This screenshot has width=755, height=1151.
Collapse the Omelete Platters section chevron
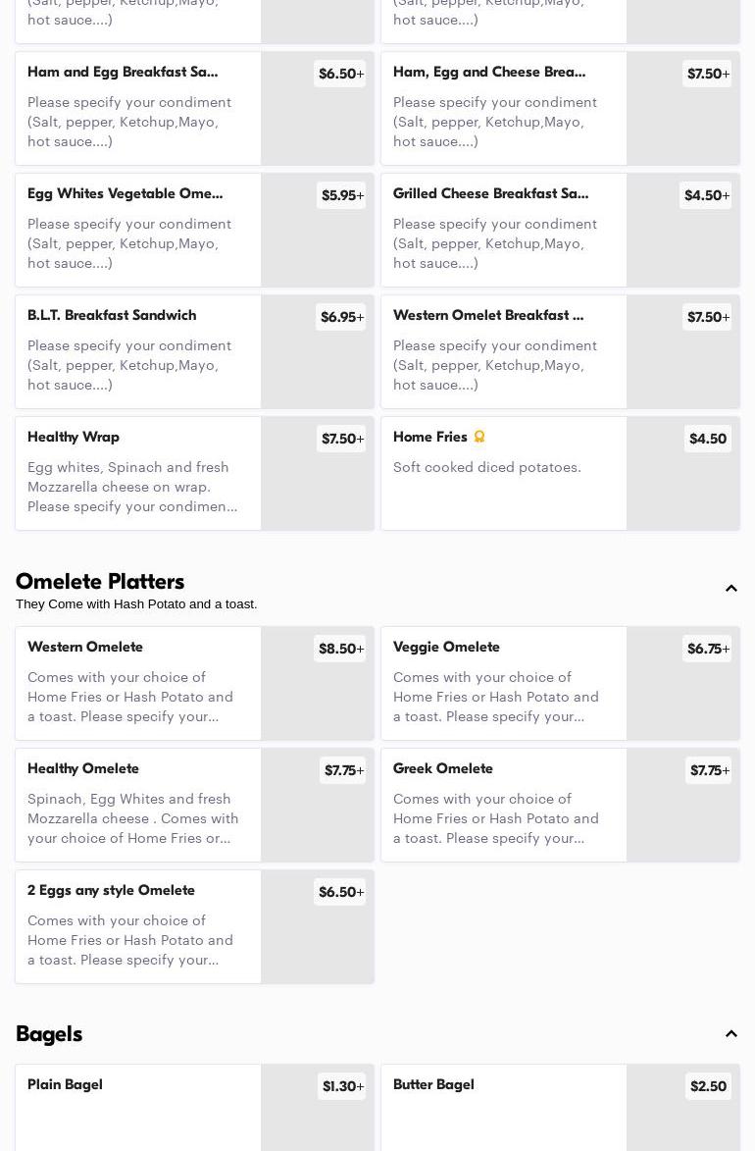[x=731, y=589]
